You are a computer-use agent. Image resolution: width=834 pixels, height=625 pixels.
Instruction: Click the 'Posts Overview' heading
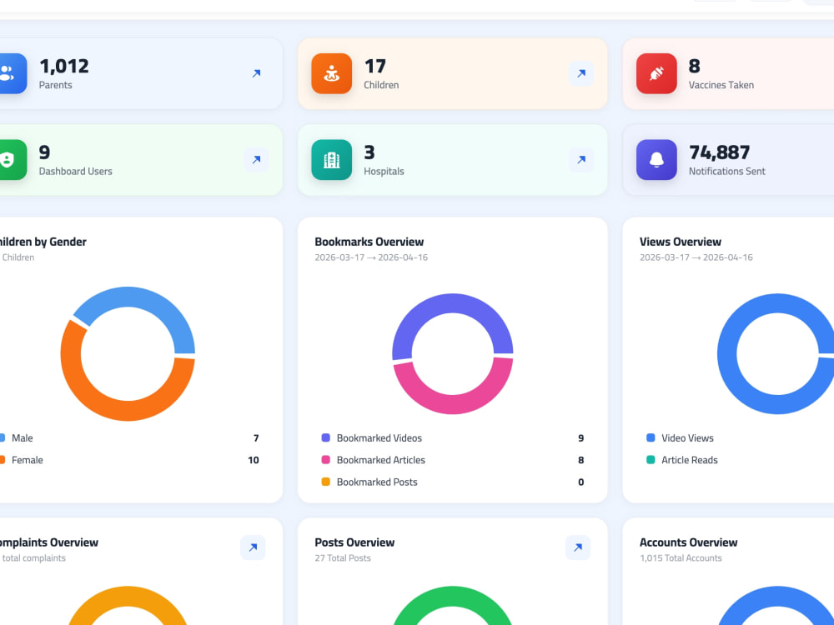pyautogui.click(x=354, y=542)
